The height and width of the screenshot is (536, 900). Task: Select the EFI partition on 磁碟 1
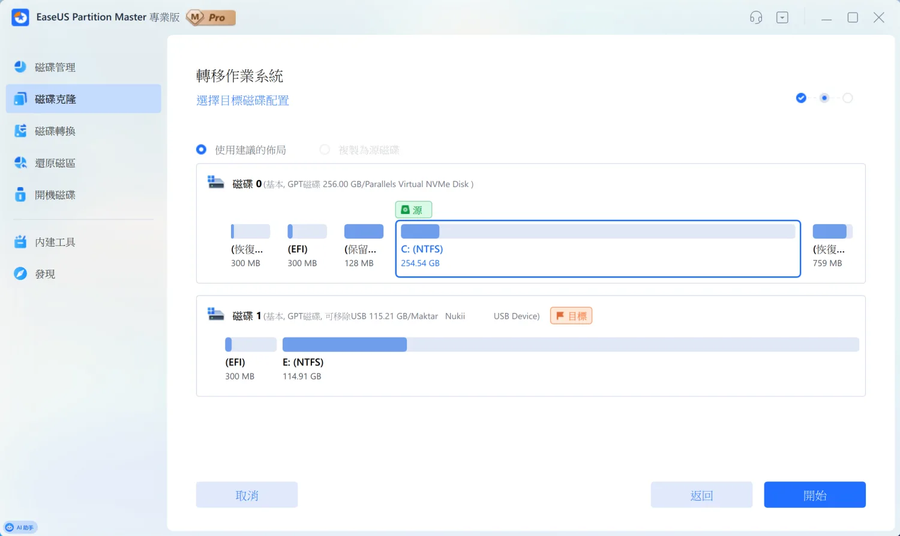250,359
